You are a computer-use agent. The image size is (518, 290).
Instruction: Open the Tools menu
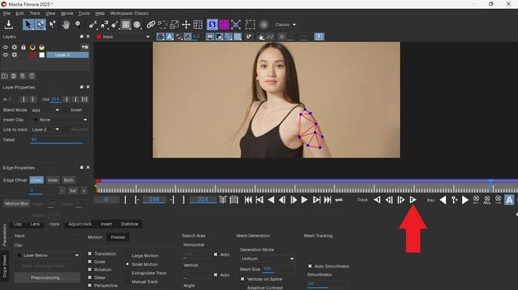pos(84,13)
